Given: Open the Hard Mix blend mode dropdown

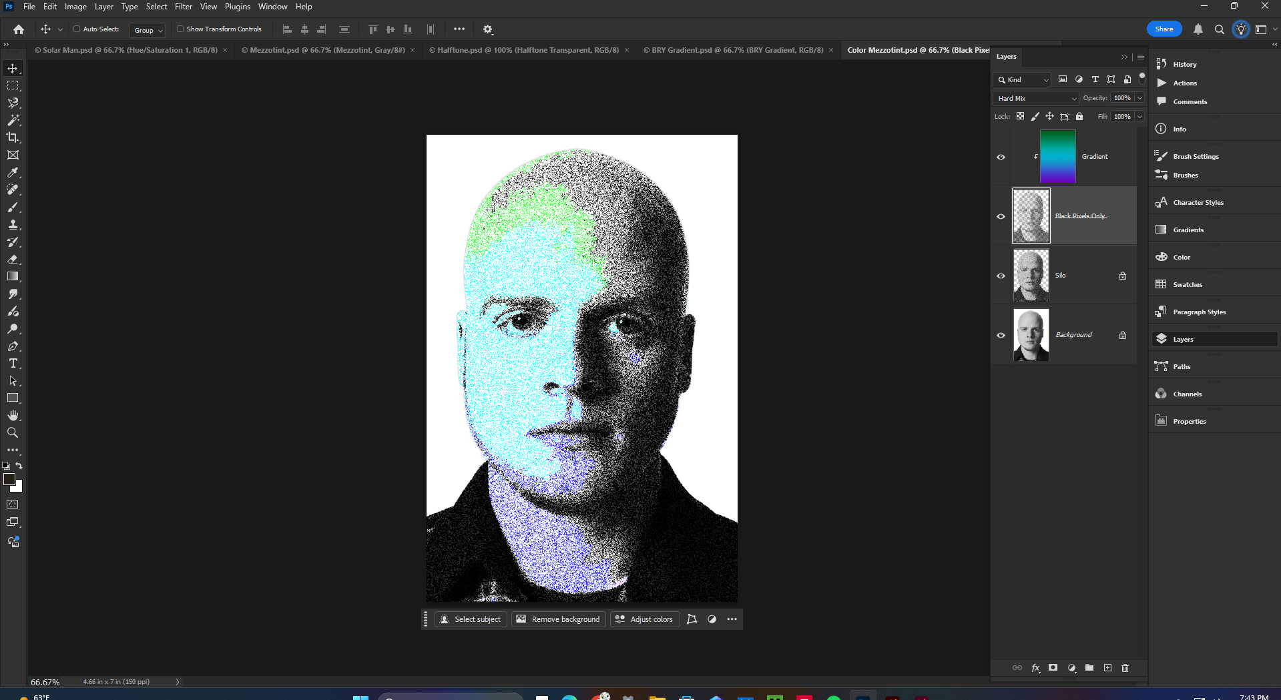Looking at the screenshot, I should 1035,98.
